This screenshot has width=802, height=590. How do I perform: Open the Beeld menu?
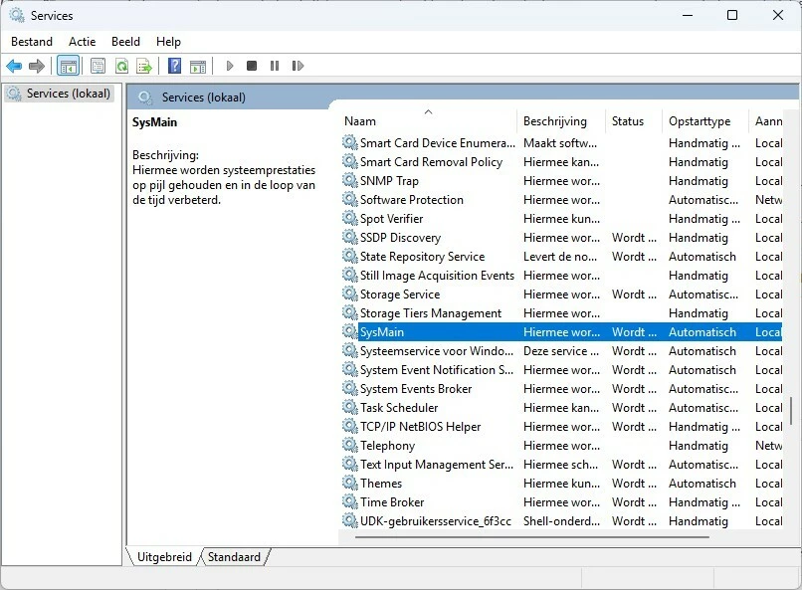[125, 42]
